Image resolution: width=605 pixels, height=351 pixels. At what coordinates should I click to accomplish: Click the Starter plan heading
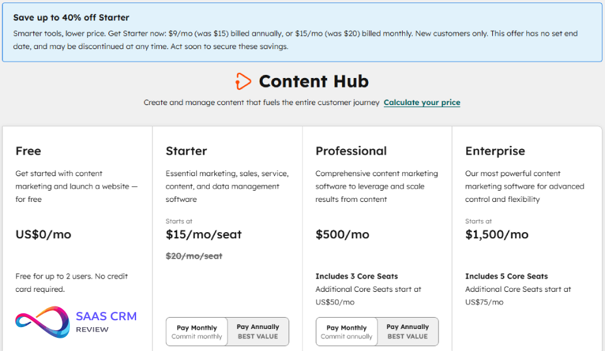click(186, 151)
